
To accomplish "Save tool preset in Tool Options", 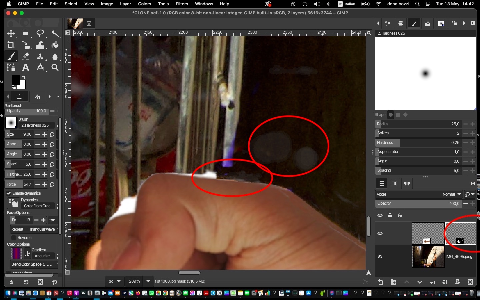I will point(11,282).
